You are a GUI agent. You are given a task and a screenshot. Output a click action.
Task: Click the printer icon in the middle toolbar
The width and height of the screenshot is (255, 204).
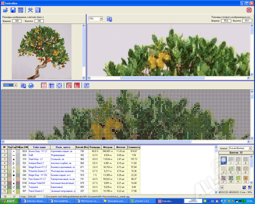tap(31, 85)
